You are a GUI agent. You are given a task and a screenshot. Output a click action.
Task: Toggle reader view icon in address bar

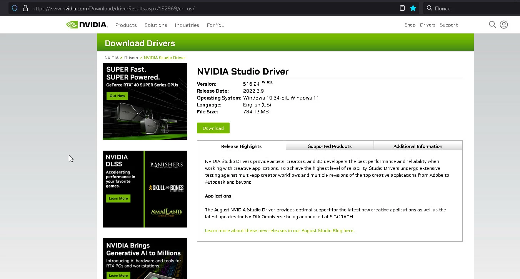402,8
